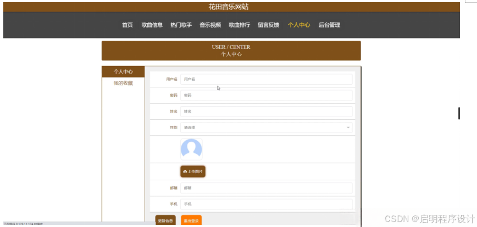Go to 歌曲信息 page
477x227 pixels.
152,25
